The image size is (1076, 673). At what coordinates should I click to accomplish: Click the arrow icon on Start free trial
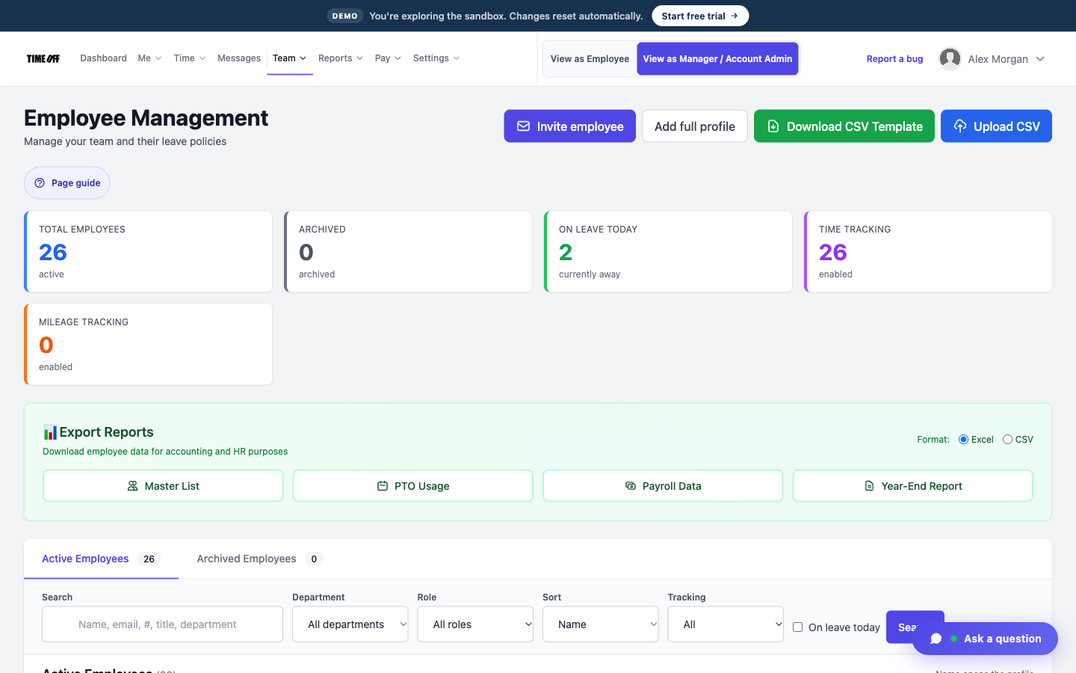pyautogui.click(x=735, y=16)
